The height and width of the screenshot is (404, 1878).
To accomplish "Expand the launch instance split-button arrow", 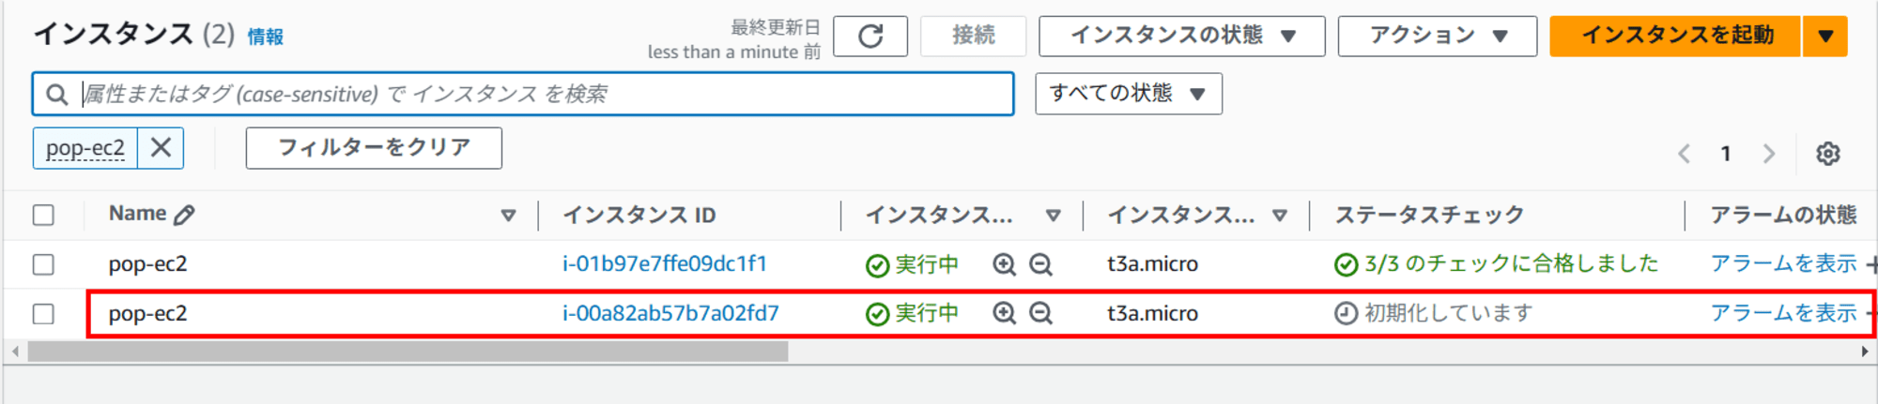I will [1825, 37].
